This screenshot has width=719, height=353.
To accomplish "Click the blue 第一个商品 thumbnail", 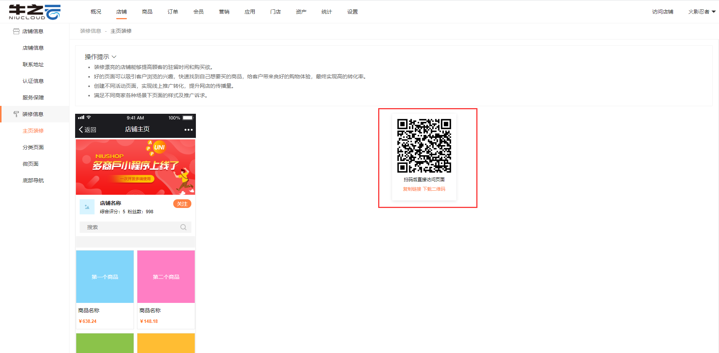I will (105, 277).
